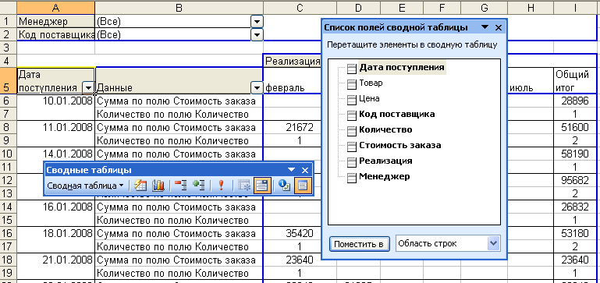Open the Сводная таблица menu on the toolbar
This screenshot has height=283, width=600.
pos(85,186)
